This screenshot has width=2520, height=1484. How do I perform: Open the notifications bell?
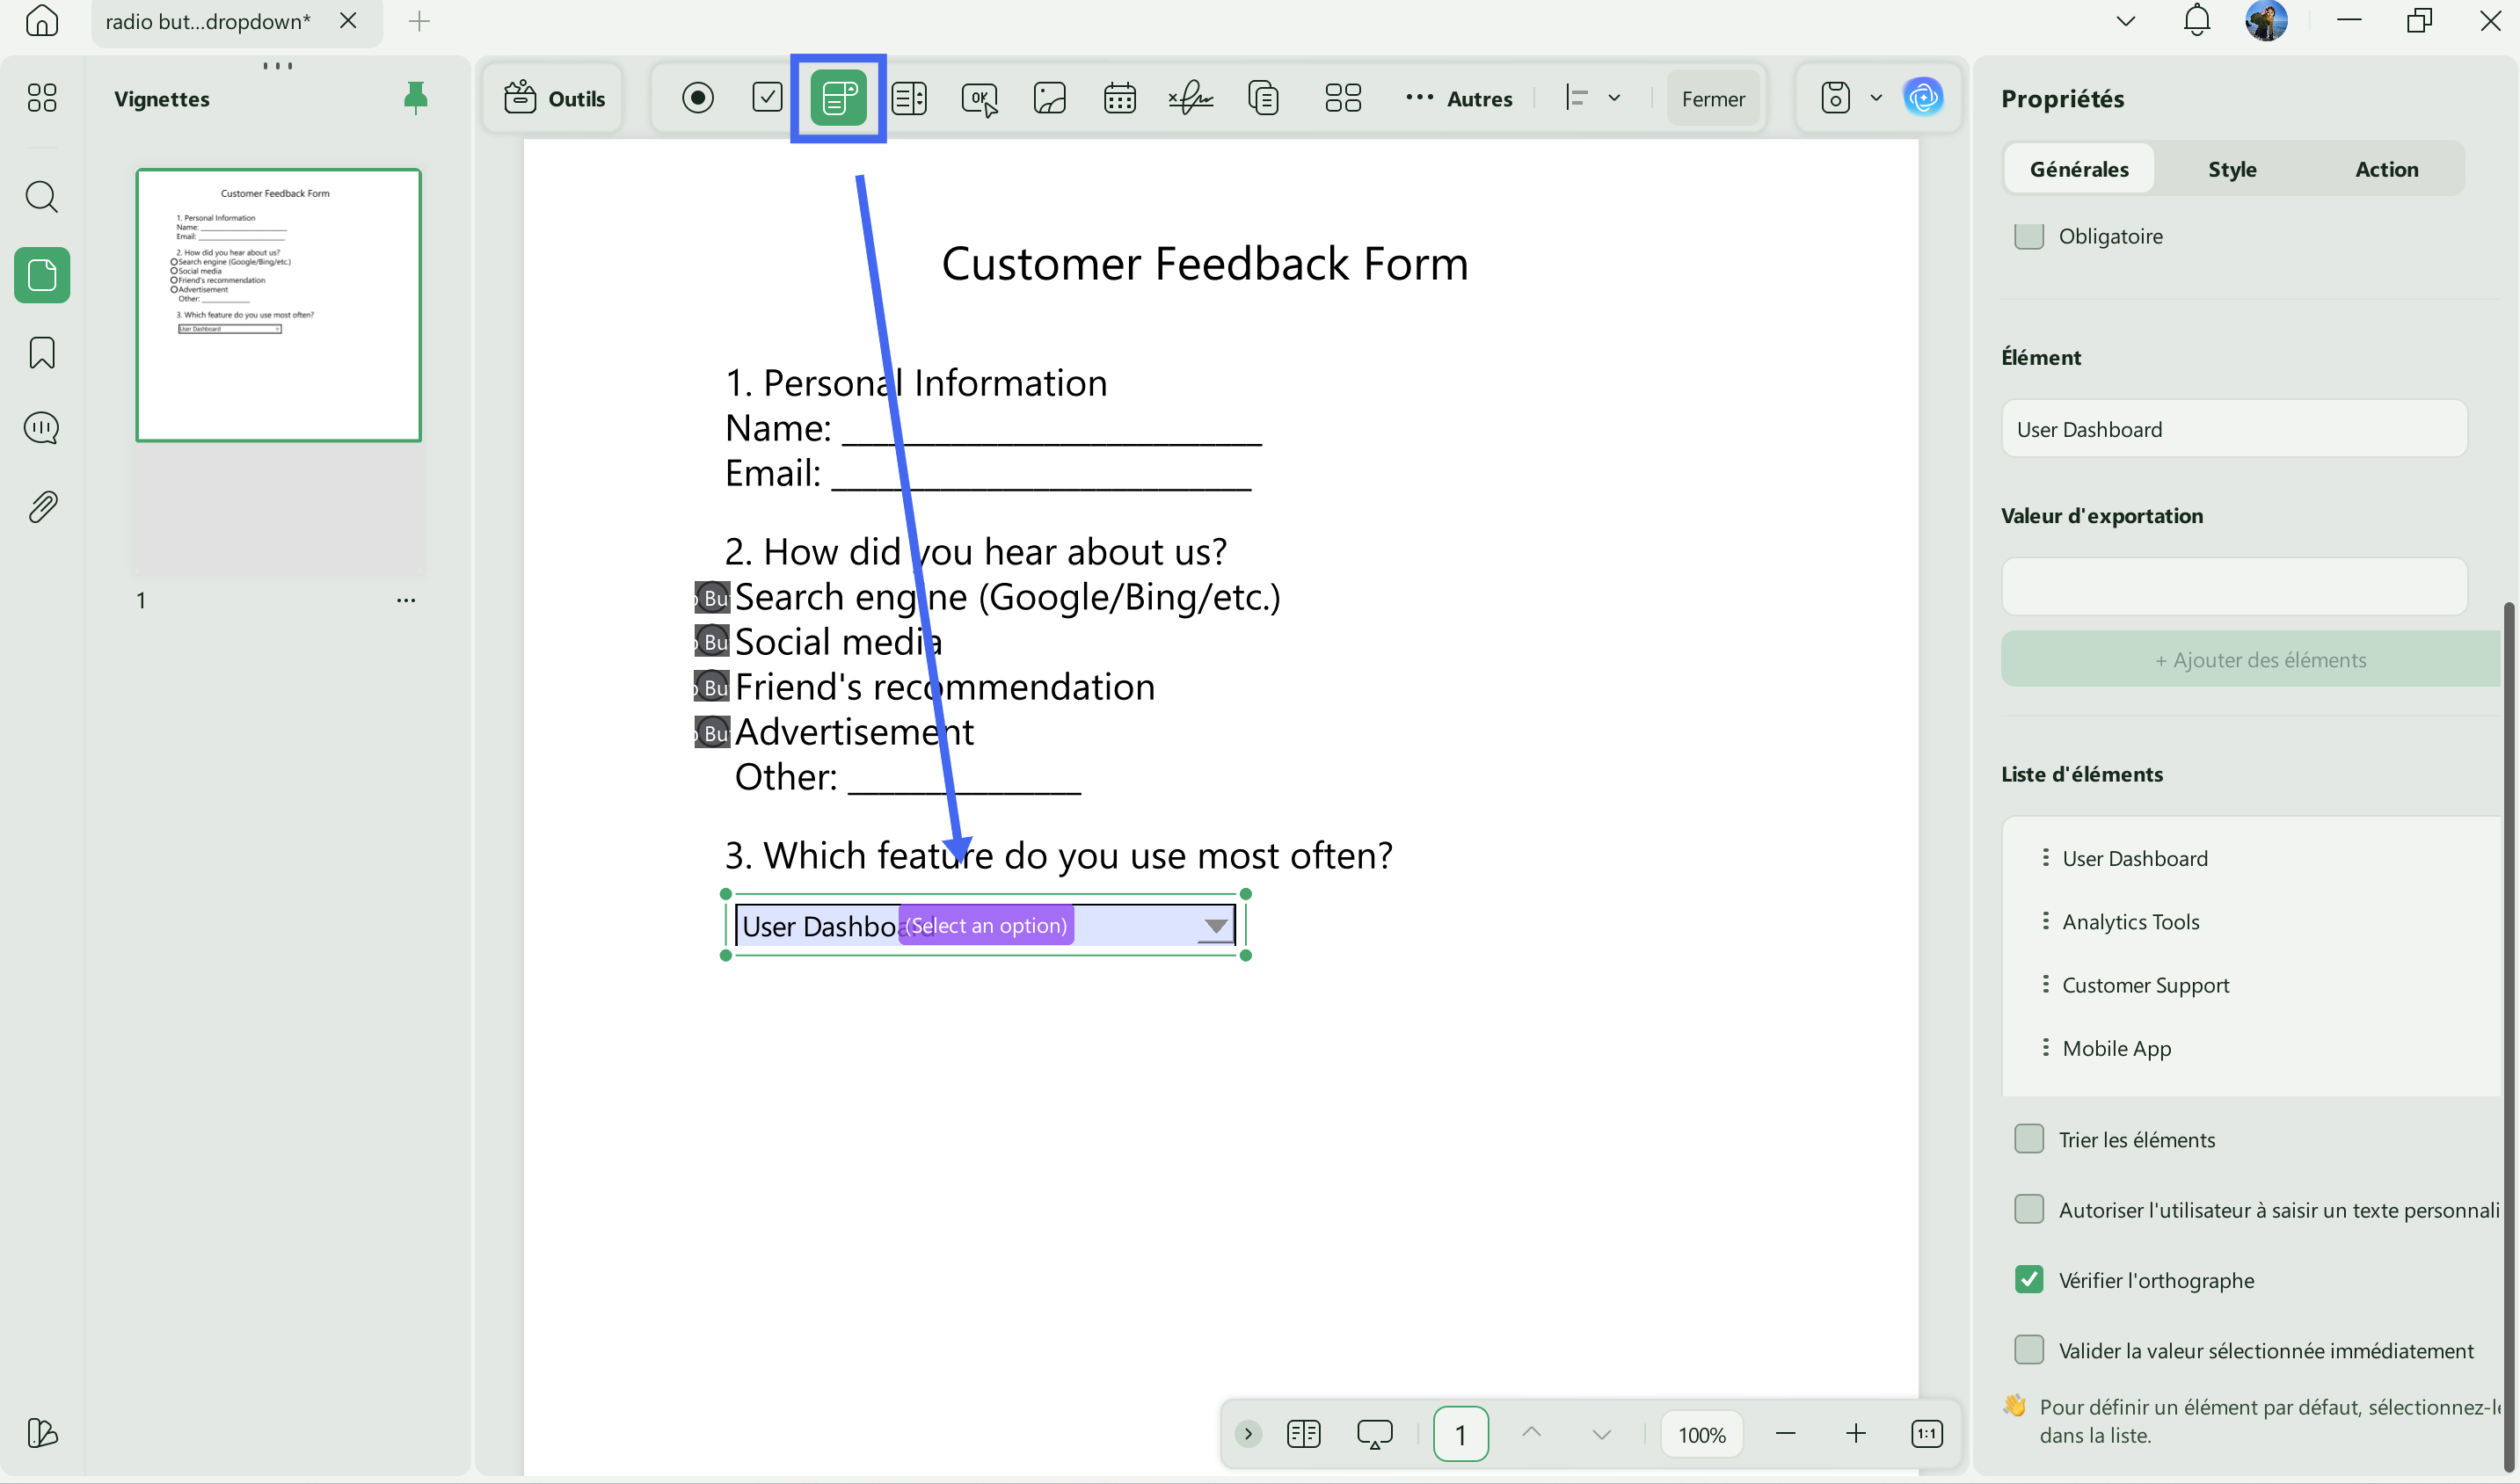[x=2196, y=20]
